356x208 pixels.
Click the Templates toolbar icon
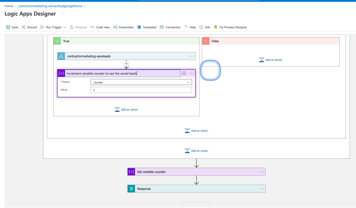click(139, 27)
